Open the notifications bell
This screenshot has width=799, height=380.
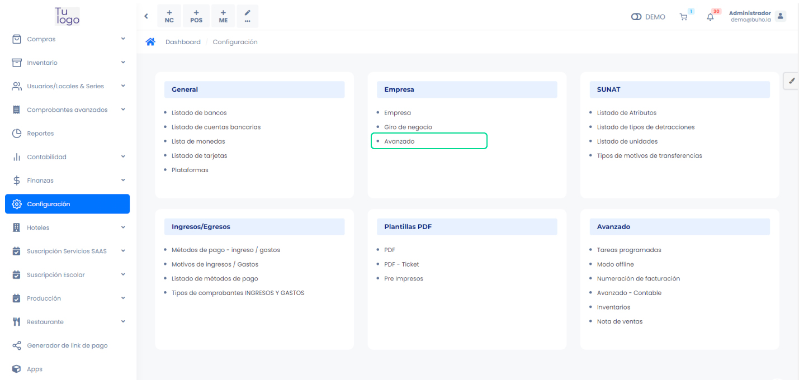coord(710,17)
